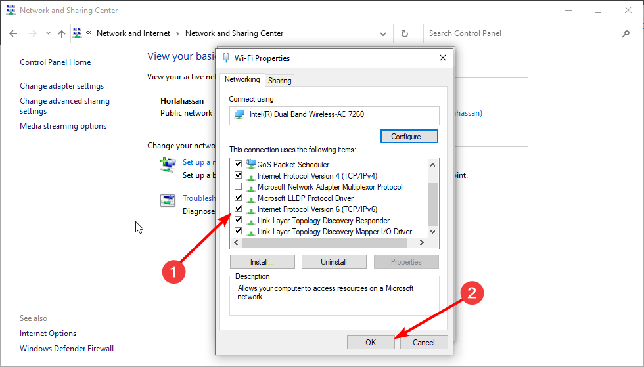644x367 pixels.
Task: Open Internet Options link
Action: 48,334
